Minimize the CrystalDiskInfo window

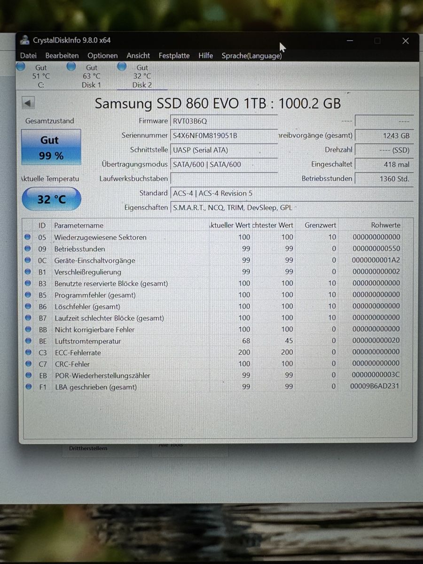click(350, 41)
